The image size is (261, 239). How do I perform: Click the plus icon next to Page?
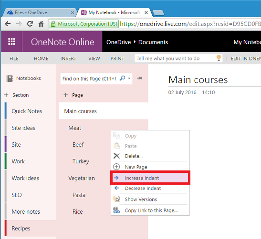pyautogui.click(x=66, y=95)
